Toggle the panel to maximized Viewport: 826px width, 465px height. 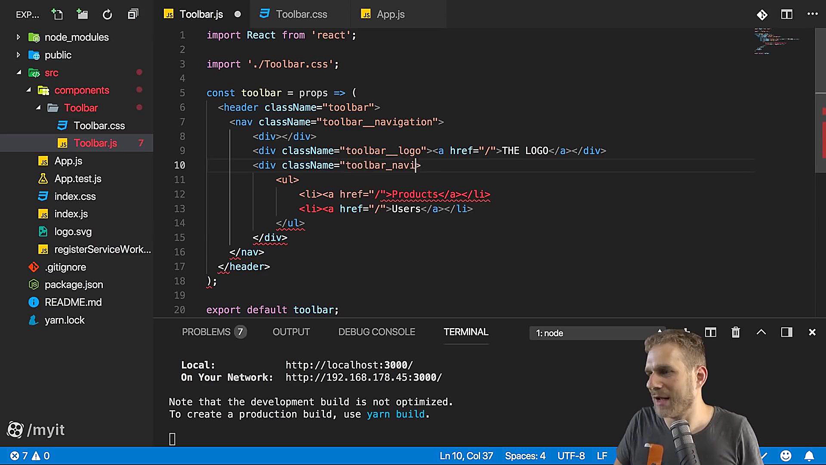pos(761,332)
